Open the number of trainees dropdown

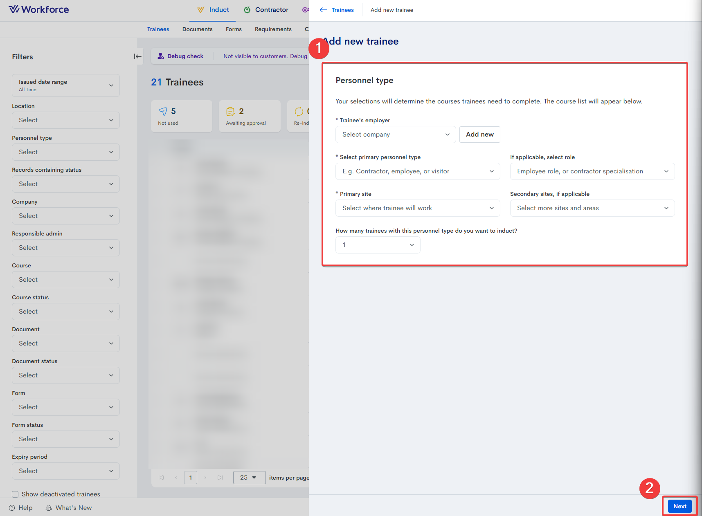click(378, 245)
